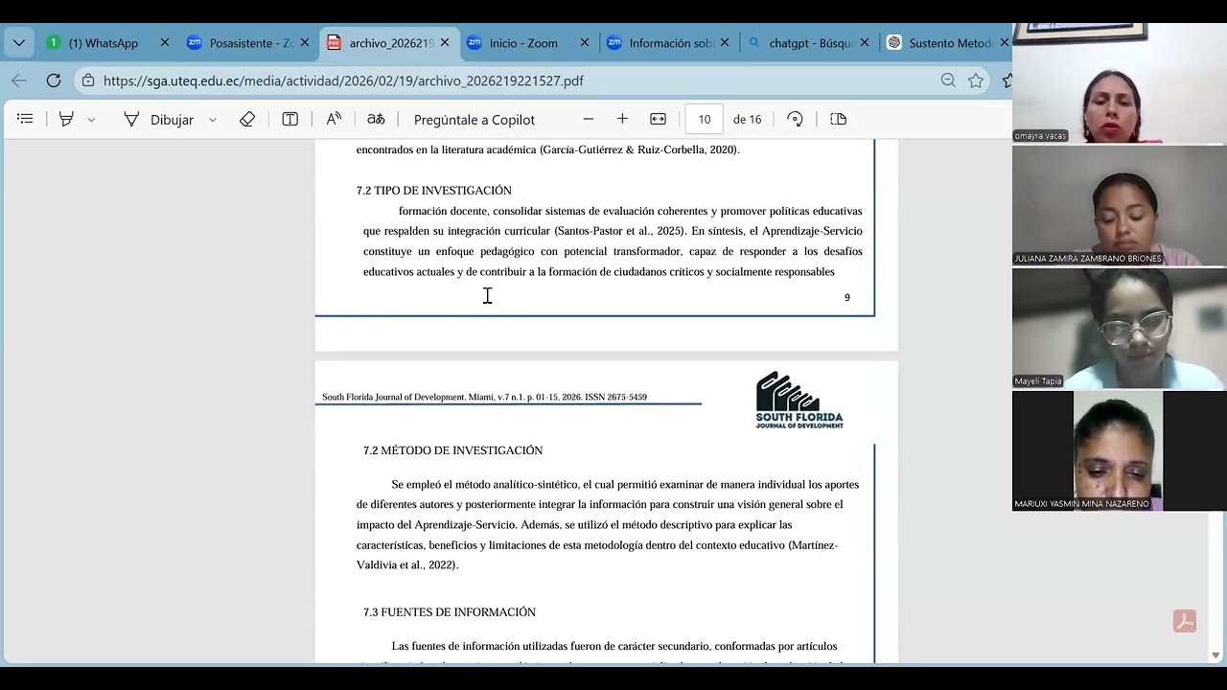Screen dimensions: 1227x690
Task: Select the eraser tool
Action: 247,119
